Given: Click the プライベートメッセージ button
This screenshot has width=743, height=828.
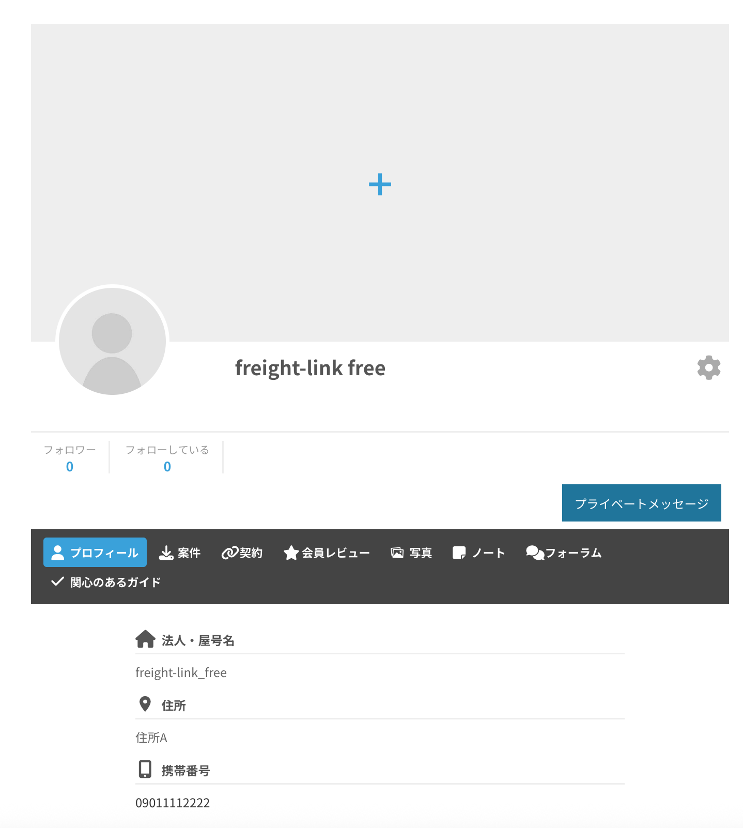Looking at the screenshot, I should tap(641, 503).
